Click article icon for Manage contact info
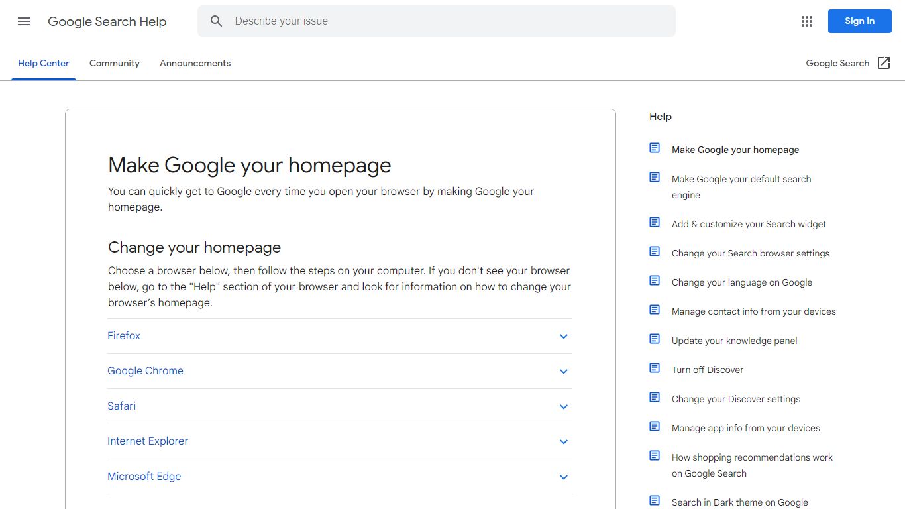 pos(655,310)
